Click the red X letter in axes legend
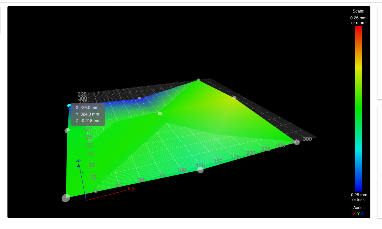The height and width of the screenshot is (229, 382). point(355,214)
